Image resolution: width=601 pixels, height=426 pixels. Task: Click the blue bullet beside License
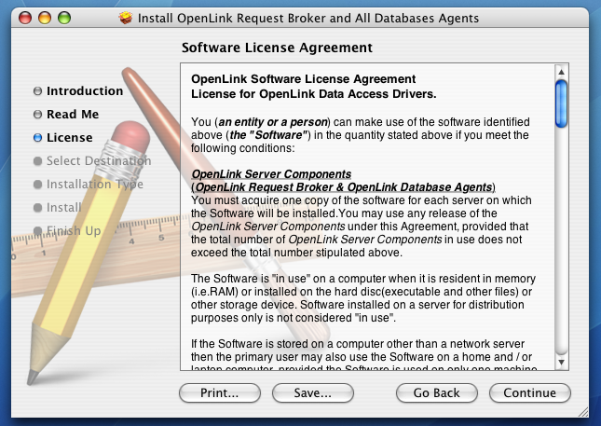pyautogui.click(x=37, y=138)
